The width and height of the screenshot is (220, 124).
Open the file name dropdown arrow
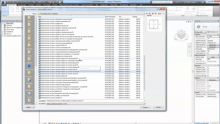[x=144, y=101]
